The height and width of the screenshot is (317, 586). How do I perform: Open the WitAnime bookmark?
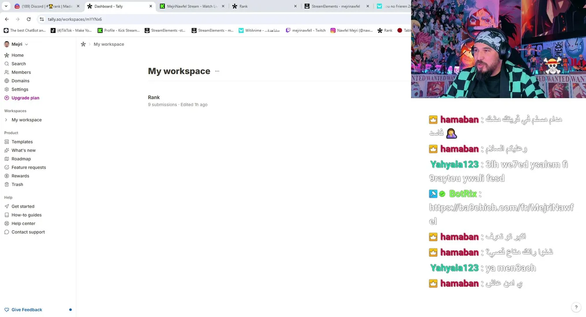259,30
